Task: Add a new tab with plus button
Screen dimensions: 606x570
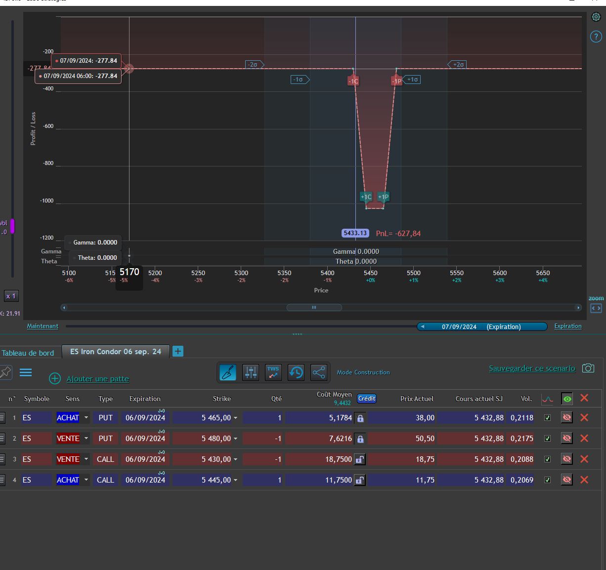Action: pyautogui.click(x=178, y=351)
